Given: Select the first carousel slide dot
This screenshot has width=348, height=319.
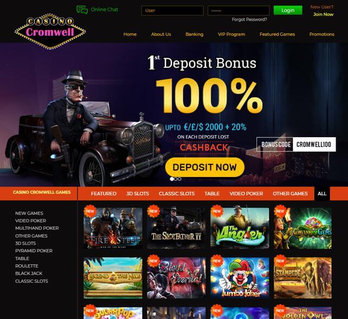Looking at the screenshot, I should click(171, 179).
